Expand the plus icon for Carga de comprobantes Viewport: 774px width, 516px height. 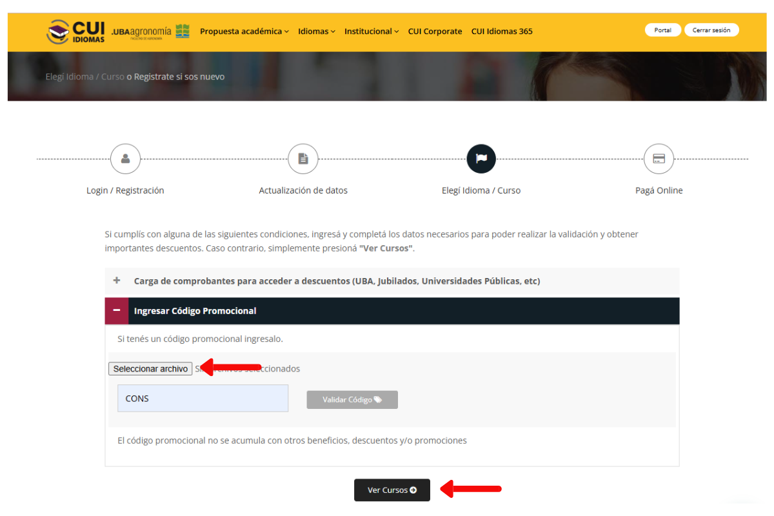tap(117, 281)
